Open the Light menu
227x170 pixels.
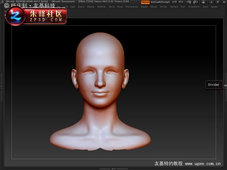click(x=73, y=7)
